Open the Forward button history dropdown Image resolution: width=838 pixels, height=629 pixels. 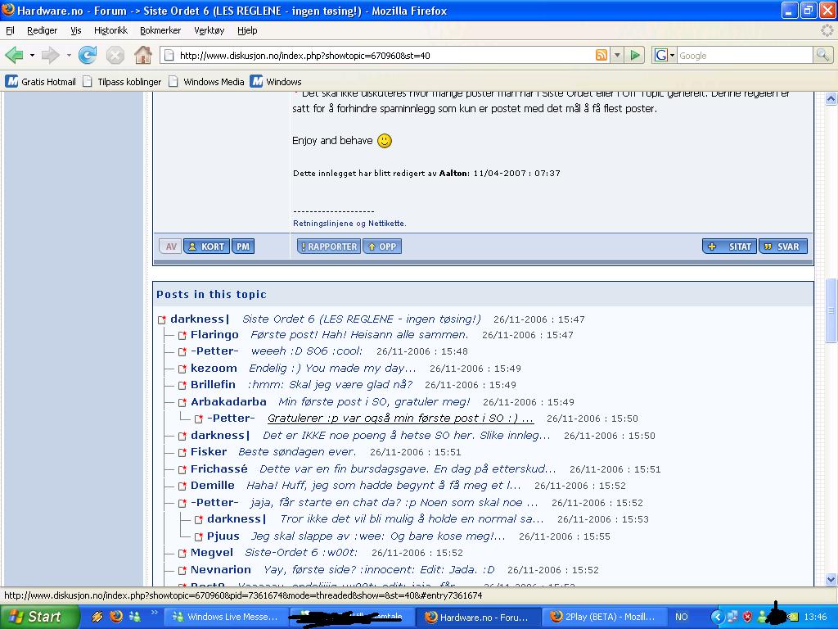(x=69, y=55)
